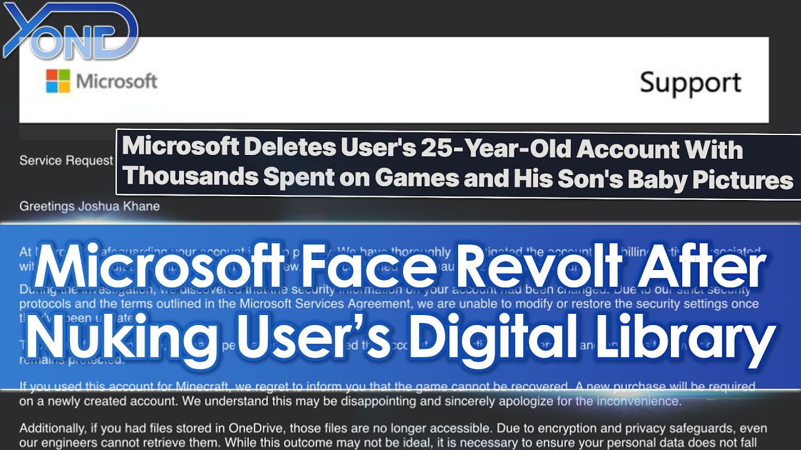Click paragraph starting "Additionally, if you had files stored in OneDrive"
Viewport: 801px width, 450px height.
394,436
